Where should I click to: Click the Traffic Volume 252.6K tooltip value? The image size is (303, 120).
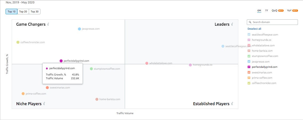pyautogui.click(x=75, y=78)
